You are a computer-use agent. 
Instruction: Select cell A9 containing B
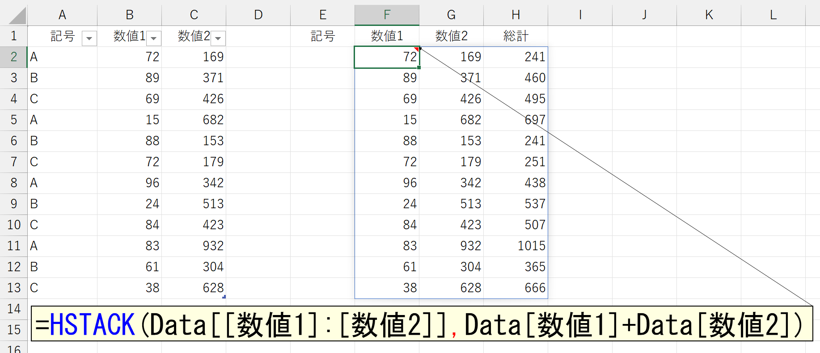point(62,204)
